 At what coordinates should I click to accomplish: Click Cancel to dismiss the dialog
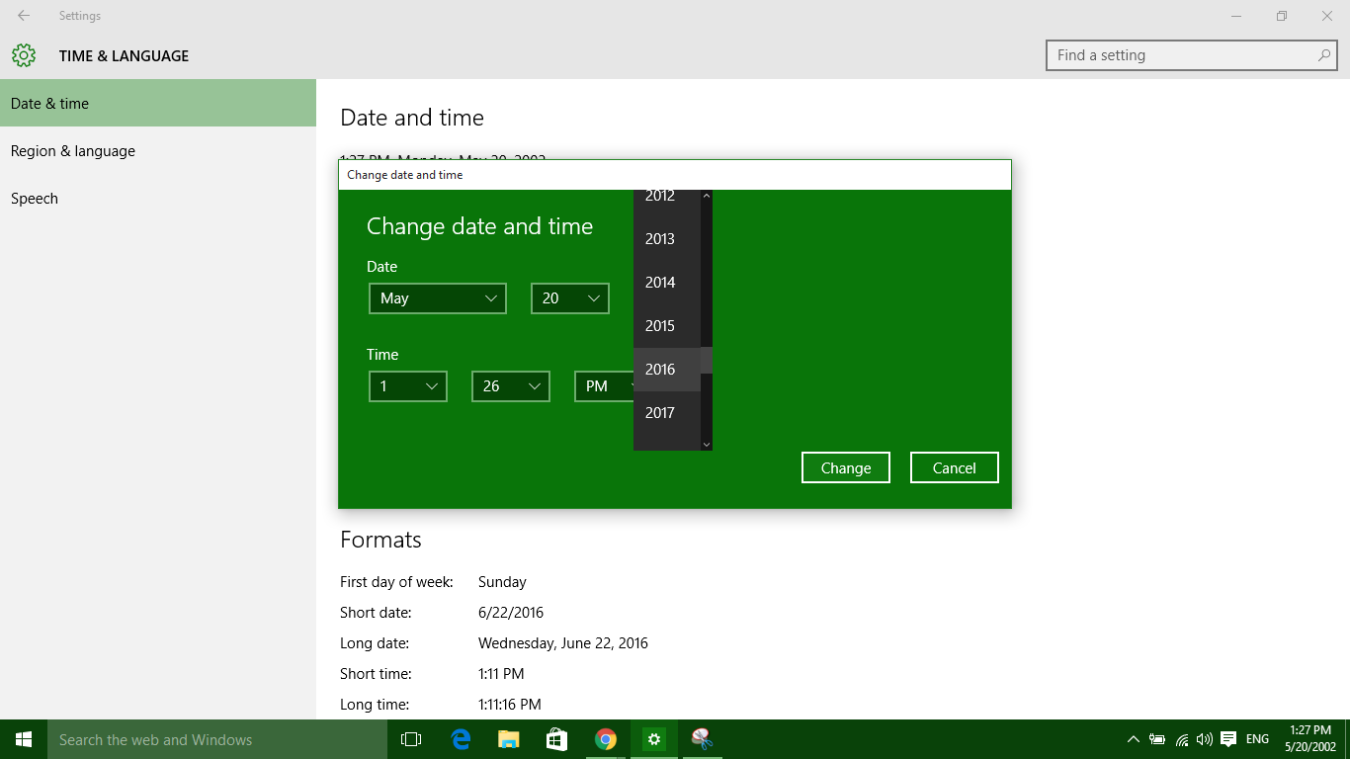point(953,466)
